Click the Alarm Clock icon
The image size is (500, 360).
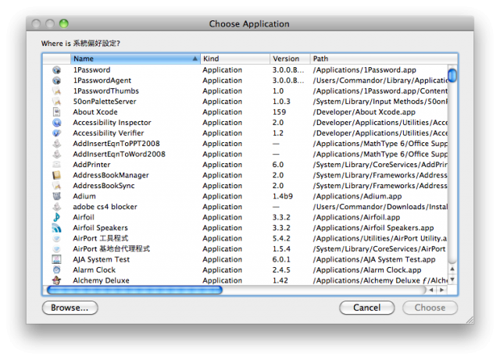(x=57, y=269)
